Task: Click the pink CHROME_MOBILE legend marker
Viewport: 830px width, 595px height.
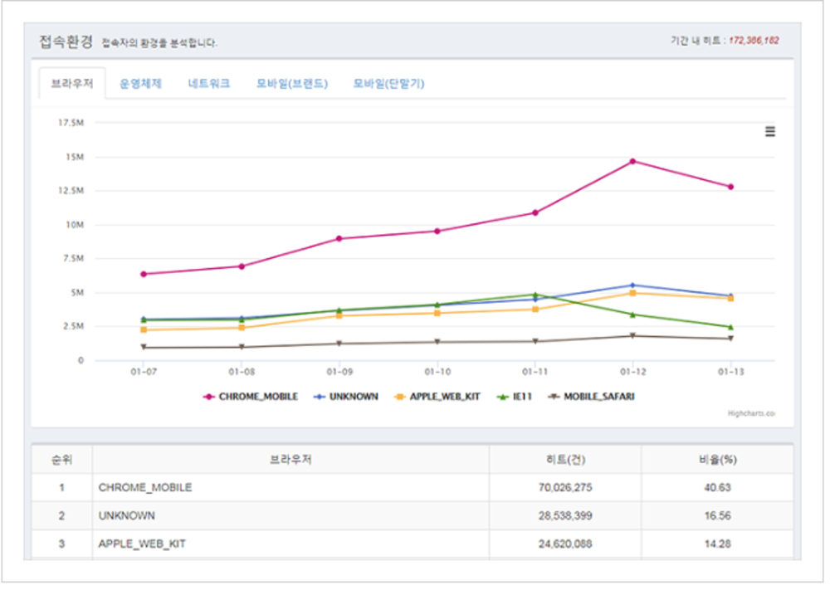Action: pyautogui.click(x=207, y=397)
